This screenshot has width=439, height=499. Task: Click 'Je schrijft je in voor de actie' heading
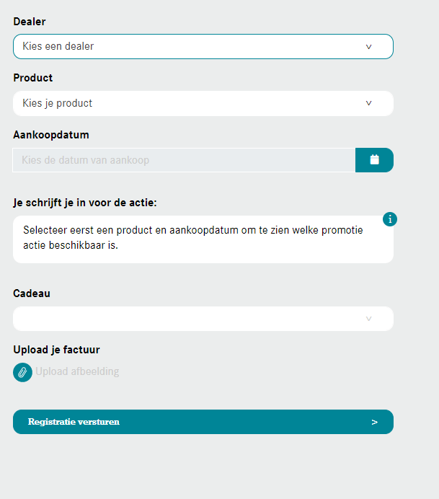coord(85,203)
